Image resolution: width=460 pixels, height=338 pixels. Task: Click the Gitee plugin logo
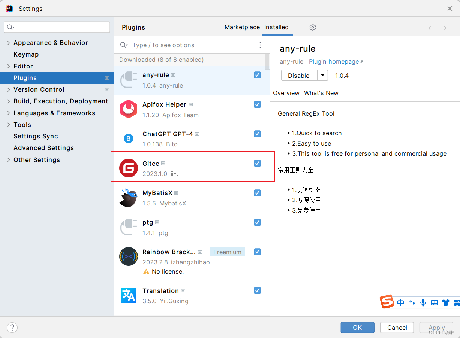[x=128, y=168]
